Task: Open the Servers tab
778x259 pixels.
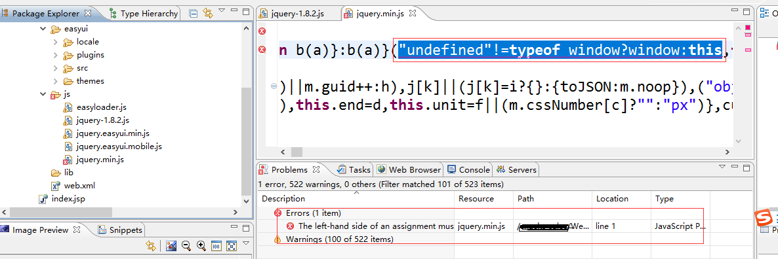Action: pyautogui.click(x=516, y=169)
